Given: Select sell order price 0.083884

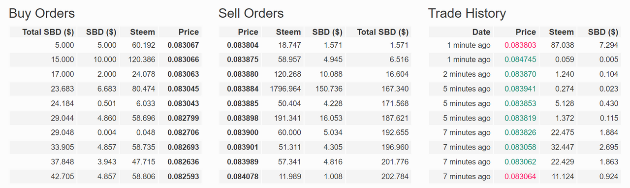Looking at the screenshot, I should click(x=243, y=89).
